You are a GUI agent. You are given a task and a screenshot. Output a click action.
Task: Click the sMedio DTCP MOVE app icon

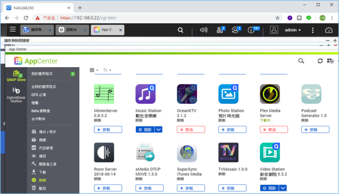[x=145, y=152]
